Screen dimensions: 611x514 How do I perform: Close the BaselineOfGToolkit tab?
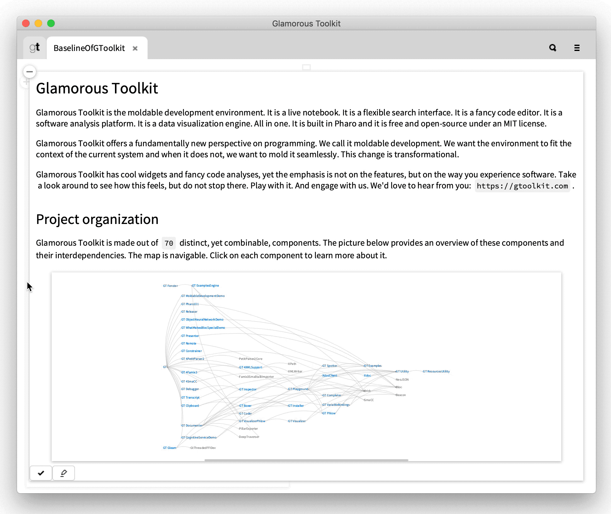click(135, 48)
